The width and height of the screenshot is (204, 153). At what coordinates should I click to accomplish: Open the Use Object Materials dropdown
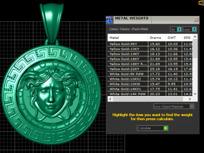[174, 106]
